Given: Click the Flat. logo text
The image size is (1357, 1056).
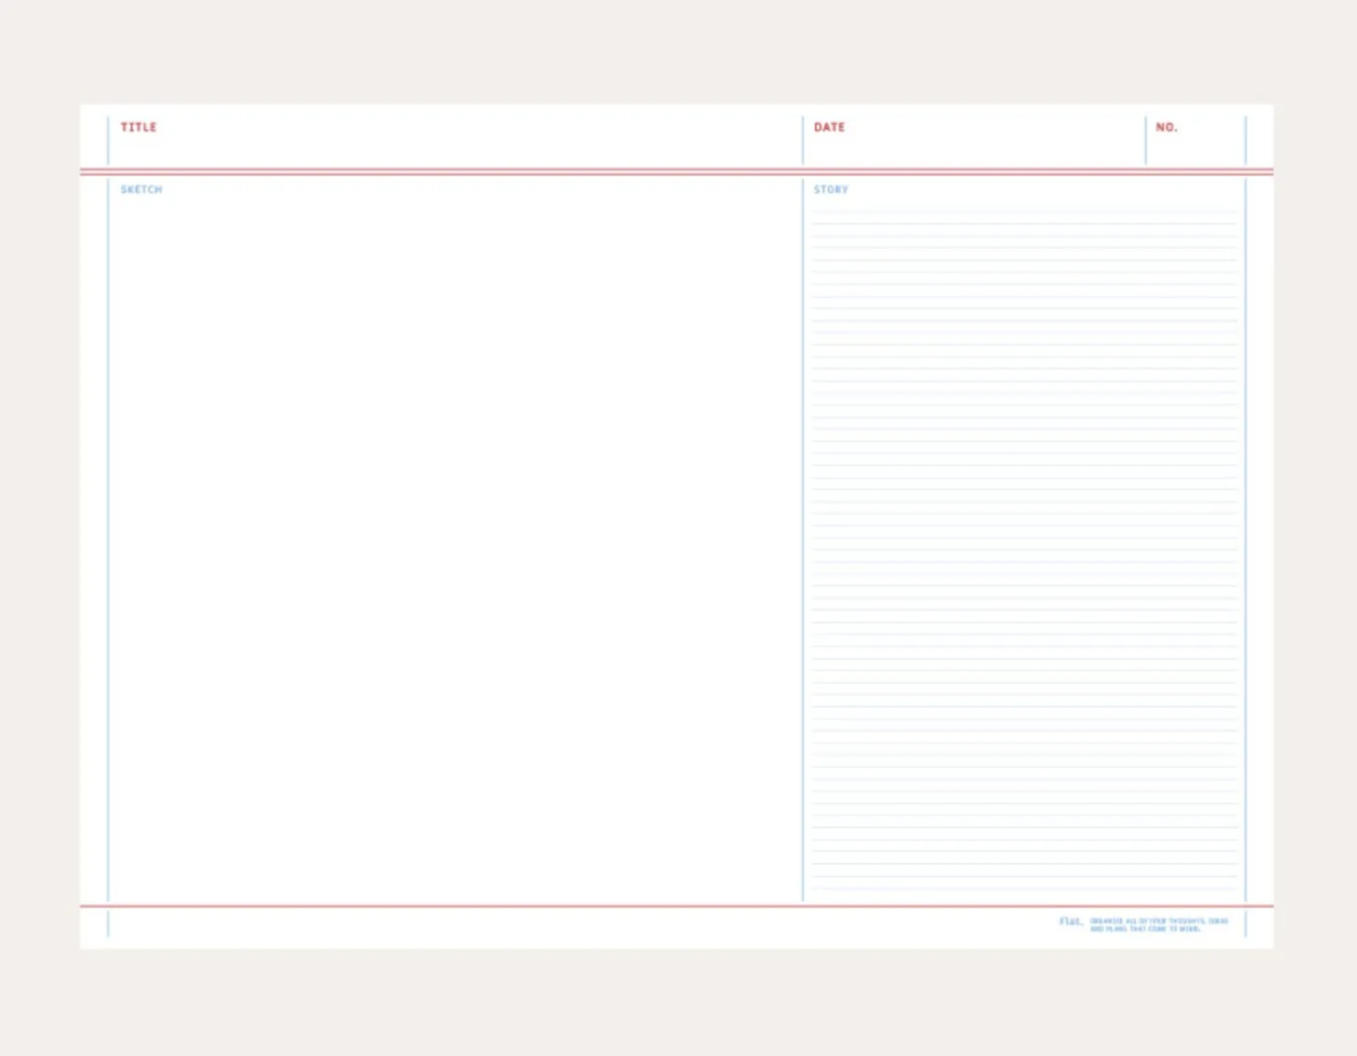Looking at the screenshot, I should [x=1071, y=921].
